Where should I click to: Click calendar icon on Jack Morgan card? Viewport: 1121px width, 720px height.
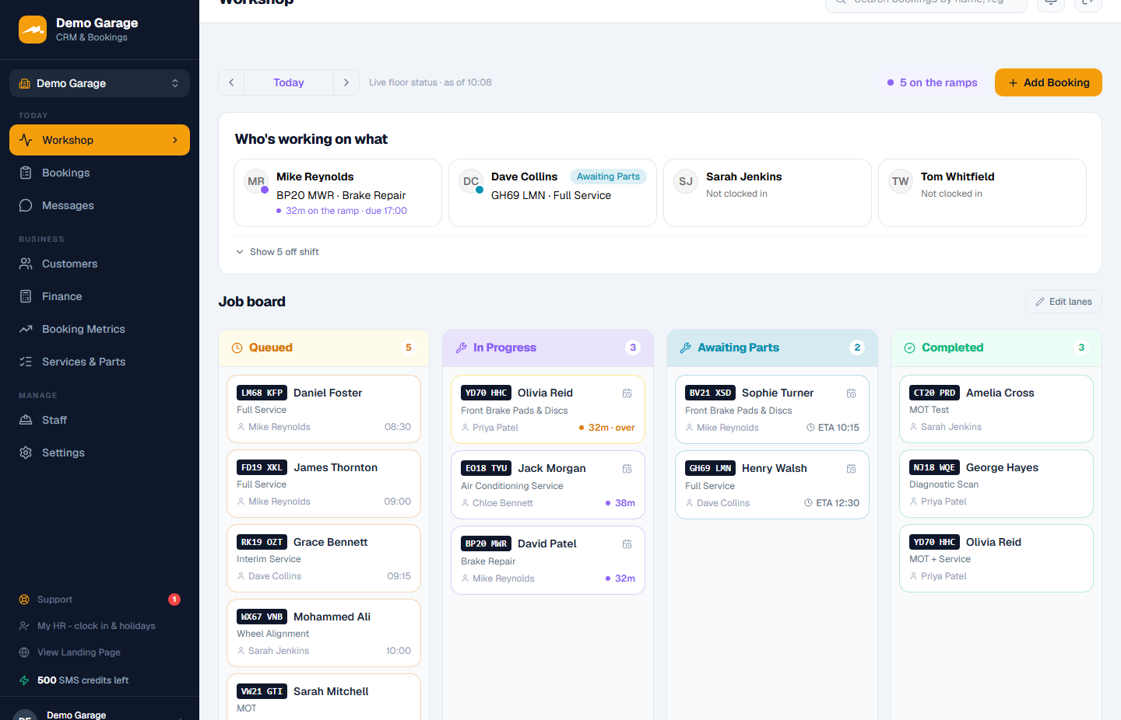(627, 469)
